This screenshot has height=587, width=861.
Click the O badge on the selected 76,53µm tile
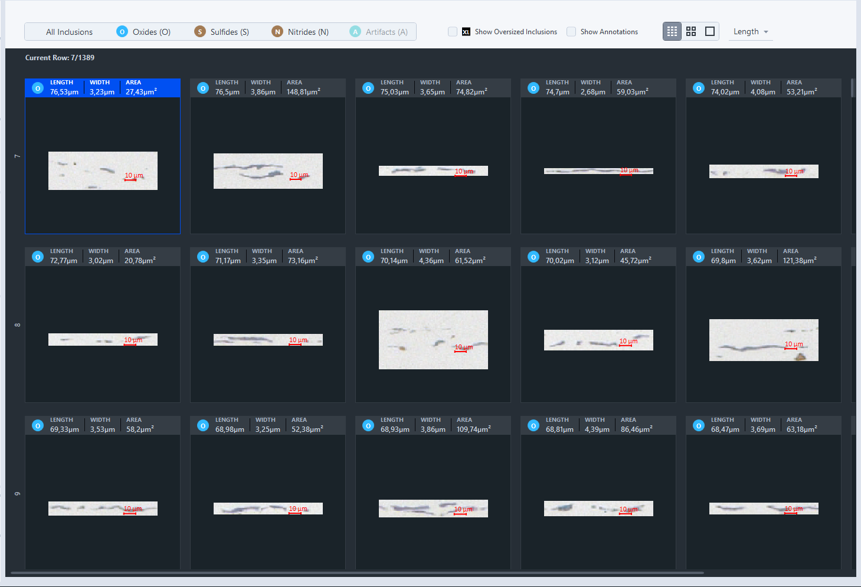(x=37, y=87)
